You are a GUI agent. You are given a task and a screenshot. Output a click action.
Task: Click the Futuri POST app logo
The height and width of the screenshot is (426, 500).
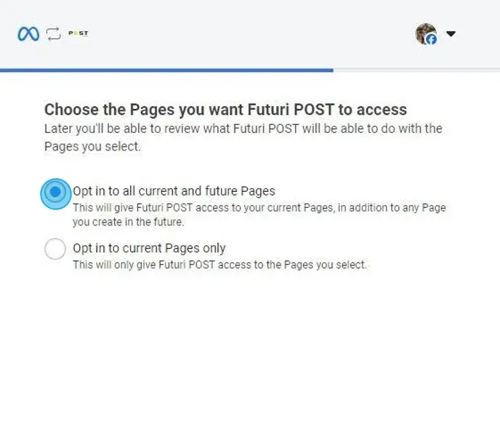(78, 33)
